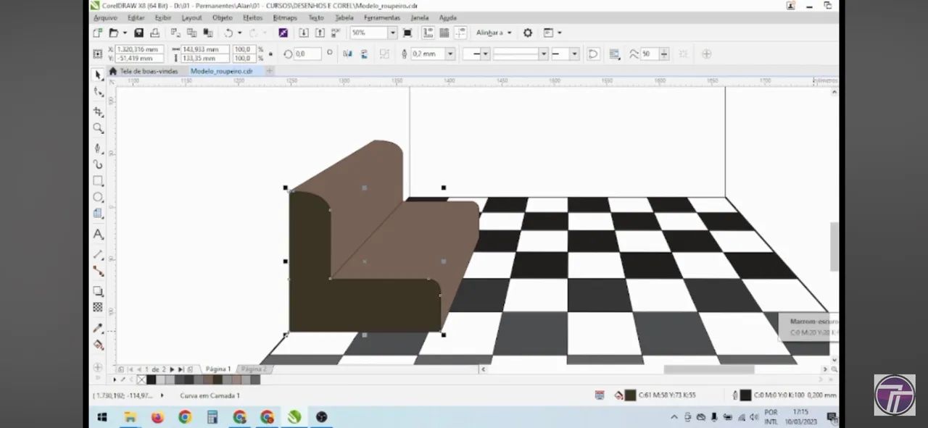Open the zoom level 50% dropdown

(x=392, y=33)
